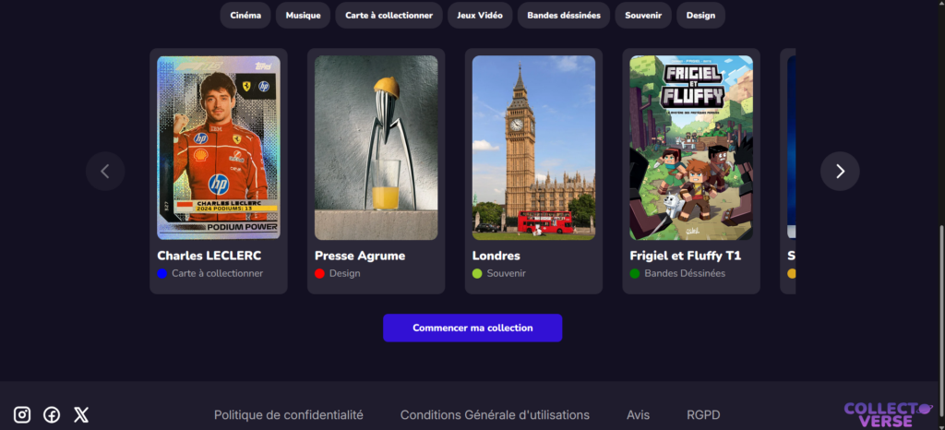Click the blue dot beside Carte à collectionner
This screenshot has height=430, width=945.
[162, 273]
